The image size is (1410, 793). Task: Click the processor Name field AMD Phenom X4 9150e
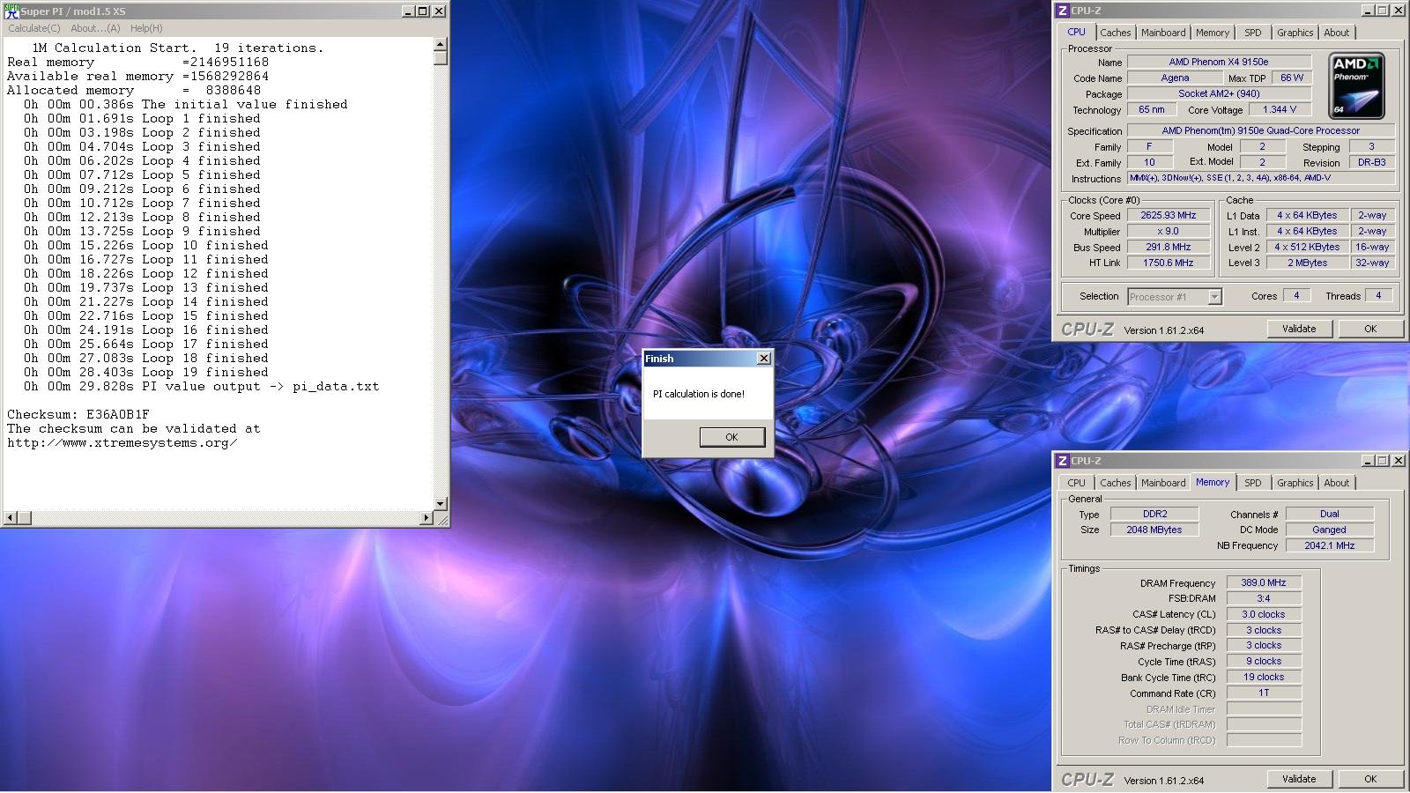[1219, 62]
